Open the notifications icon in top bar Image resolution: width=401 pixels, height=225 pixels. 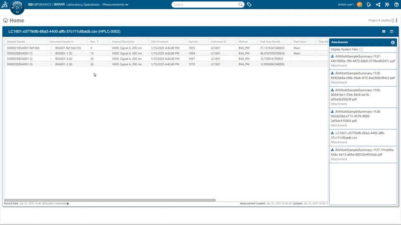coord(369,5)
